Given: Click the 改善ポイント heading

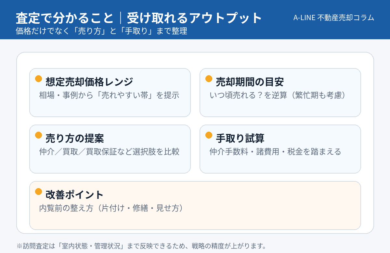Looking at the screenshot, I should coord(75,195).
